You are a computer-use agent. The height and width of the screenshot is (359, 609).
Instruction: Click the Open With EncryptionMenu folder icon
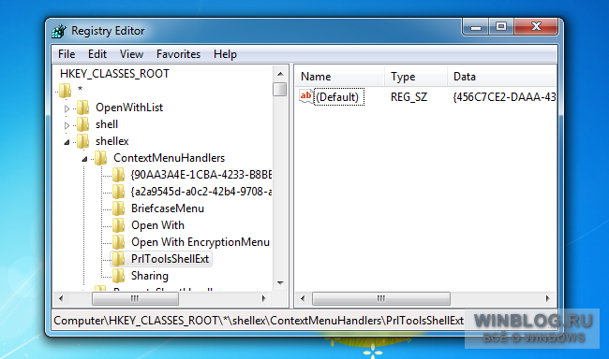pos(118,242)
